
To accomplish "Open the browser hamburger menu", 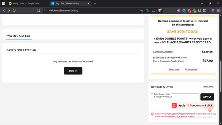I will [218, 10].
